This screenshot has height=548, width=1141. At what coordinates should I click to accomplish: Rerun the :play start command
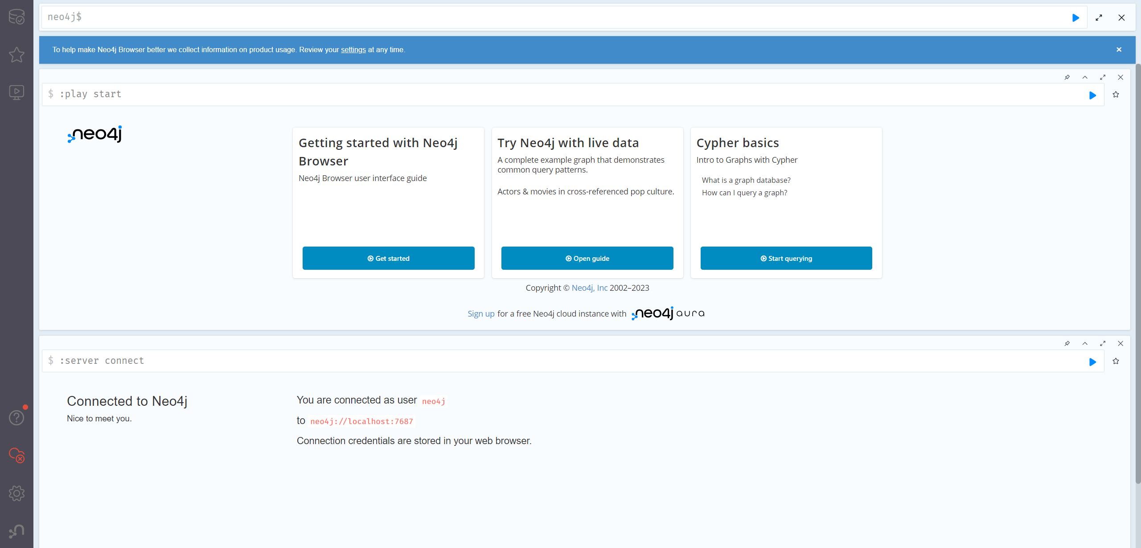pyautogui.click(x=1092, y=95)
